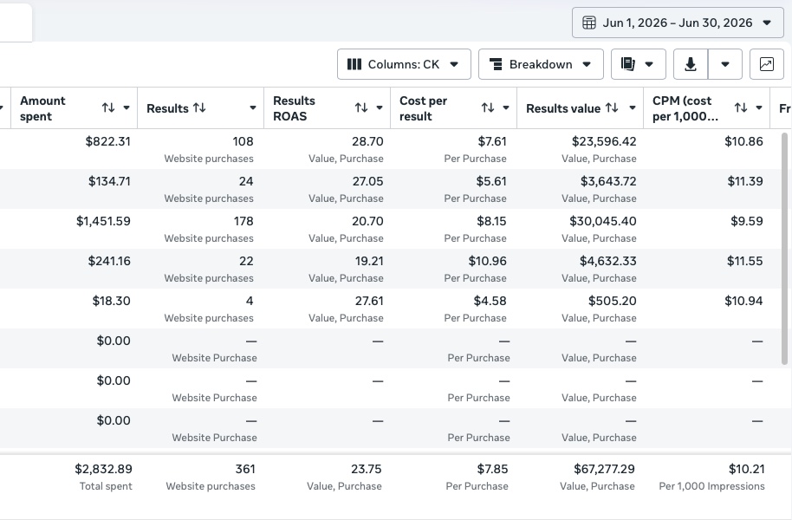
Task: Select the $18.30 amount spent cell
Action: [111, 302]
